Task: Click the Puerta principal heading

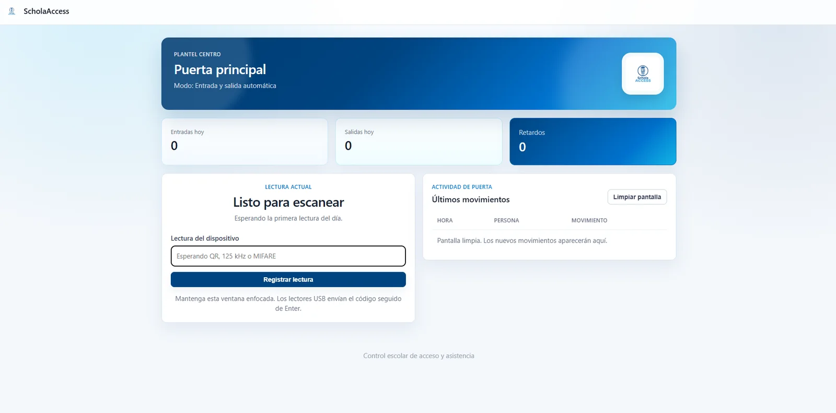Action: [220, 69]
